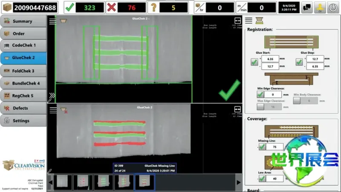Image resolution: width=341 pixels, height=192 pixels.
Task: Click the power icon in top bar
Action: (x=333, y=8)
